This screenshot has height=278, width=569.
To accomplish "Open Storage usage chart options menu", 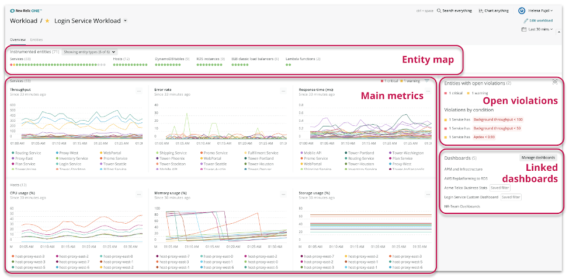I will [427, 195].
